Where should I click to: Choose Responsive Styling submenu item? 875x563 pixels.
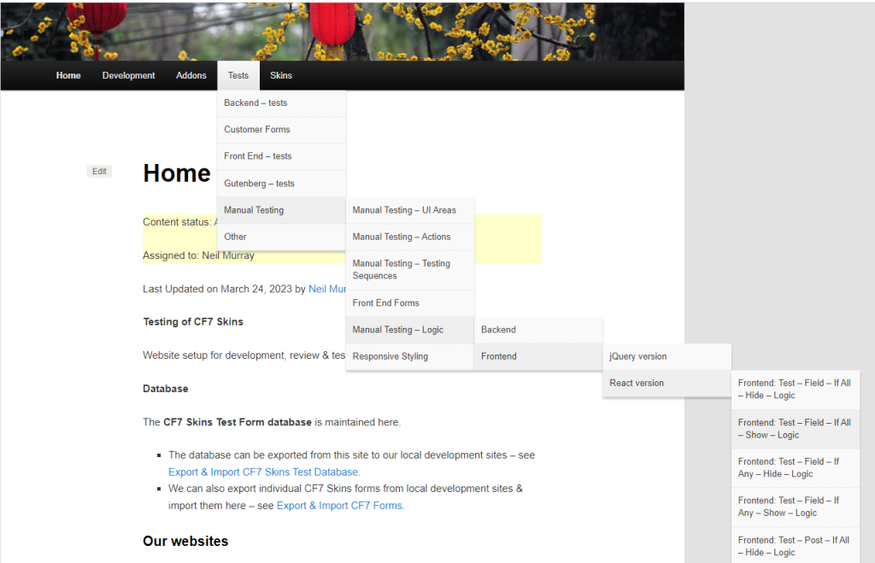pyautogui.click(x=391, y=356)
